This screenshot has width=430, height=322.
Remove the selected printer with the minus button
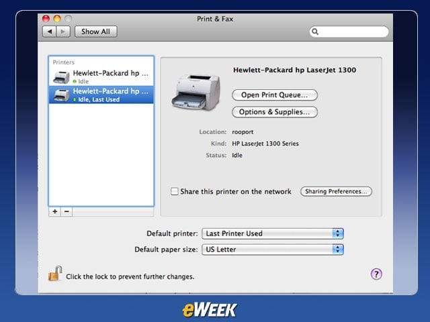click(67, 211)
